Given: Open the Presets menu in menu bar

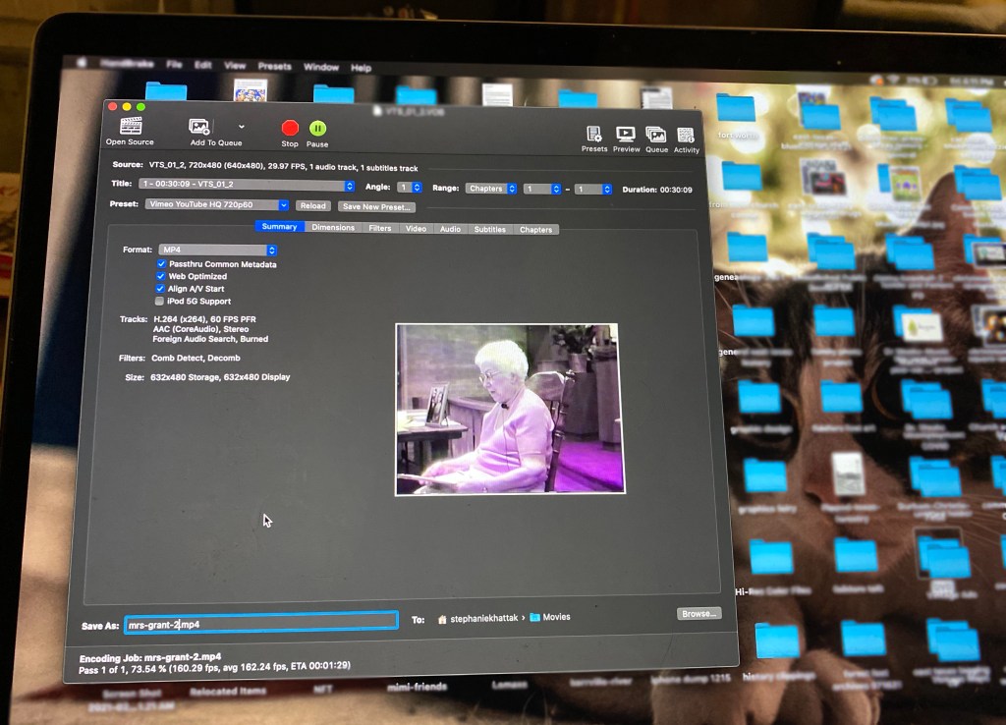Looking at the screenshot, I should tap(274, 66).
